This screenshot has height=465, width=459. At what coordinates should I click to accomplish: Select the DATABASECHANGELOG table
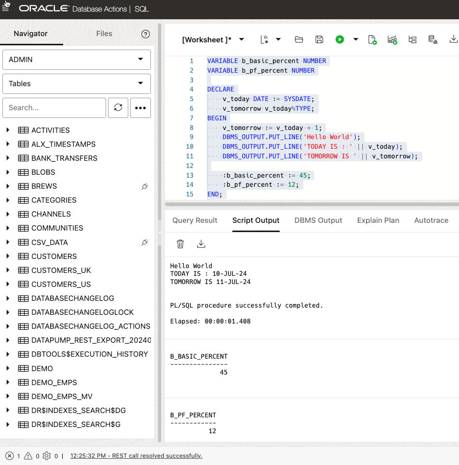coord(73,298)
